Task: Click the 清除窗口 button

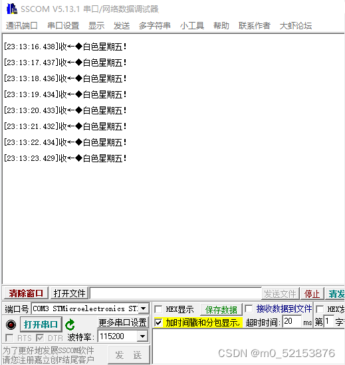Action: (26, 293)
